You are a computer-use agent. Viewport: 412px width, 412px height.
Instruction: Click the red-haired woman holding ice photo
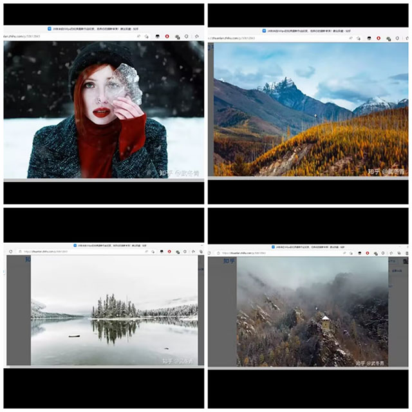coord(103,111)
